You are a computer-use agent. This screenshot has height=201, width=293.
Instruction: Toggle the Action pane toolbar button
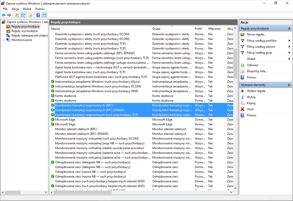tap(44, 15)
